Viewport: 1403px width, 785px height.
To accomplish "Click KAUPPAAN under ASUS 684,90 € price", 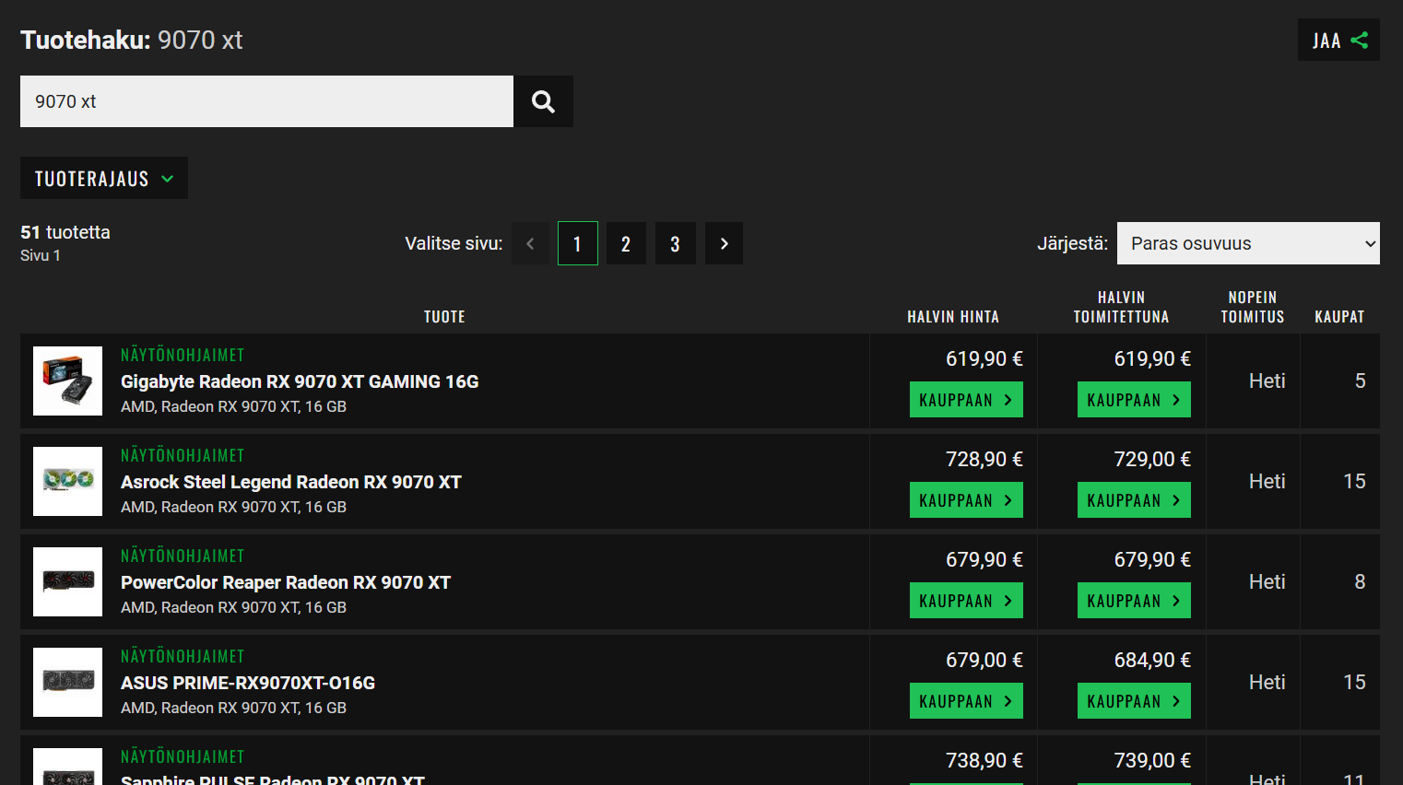I will pyautogui.click(x=1134, y=701).
